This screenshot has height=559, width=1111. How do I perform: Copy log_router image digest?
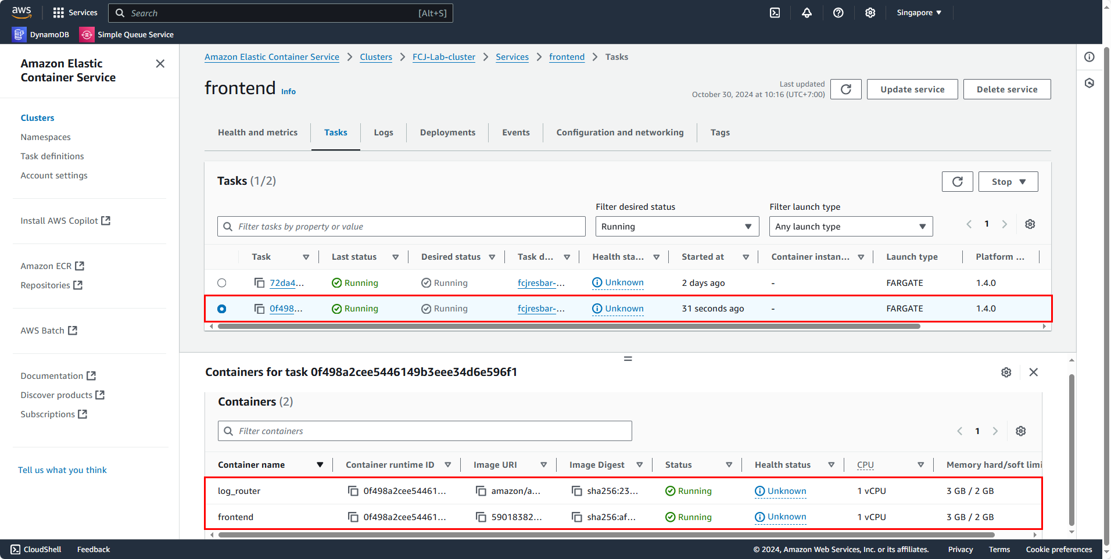[x=576, y=491]
